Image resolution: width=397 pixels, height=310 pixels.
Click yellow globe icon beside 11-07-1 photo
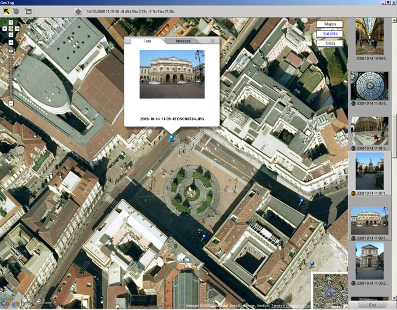coord(354,193)
